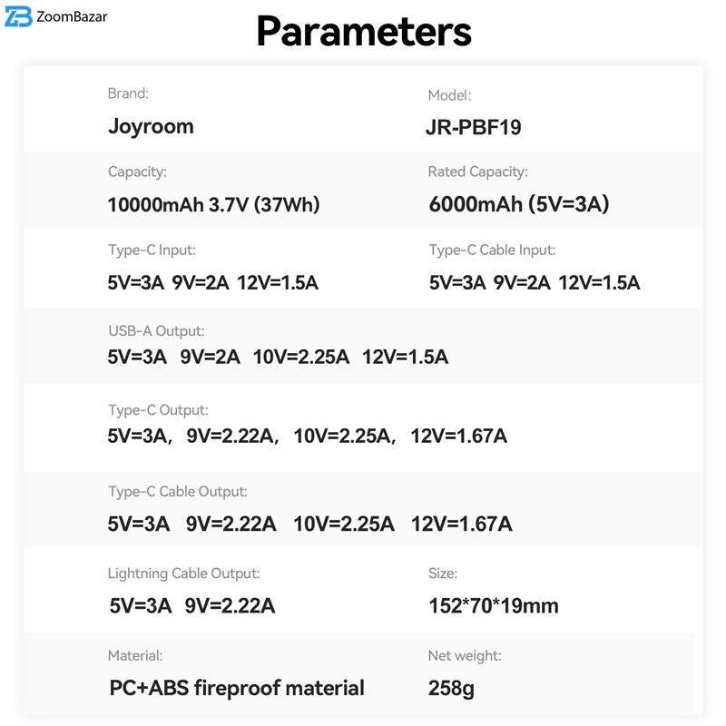This screenshot has height=726, width=726.
Task: Click the USB-A Output voltage values
Action: click(x=278, y=357)
